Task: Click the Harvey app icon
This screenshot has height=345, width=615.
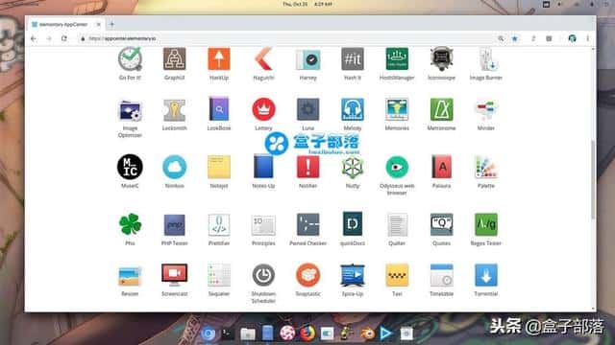Action: pyautogui.click(x=307, y=59)
